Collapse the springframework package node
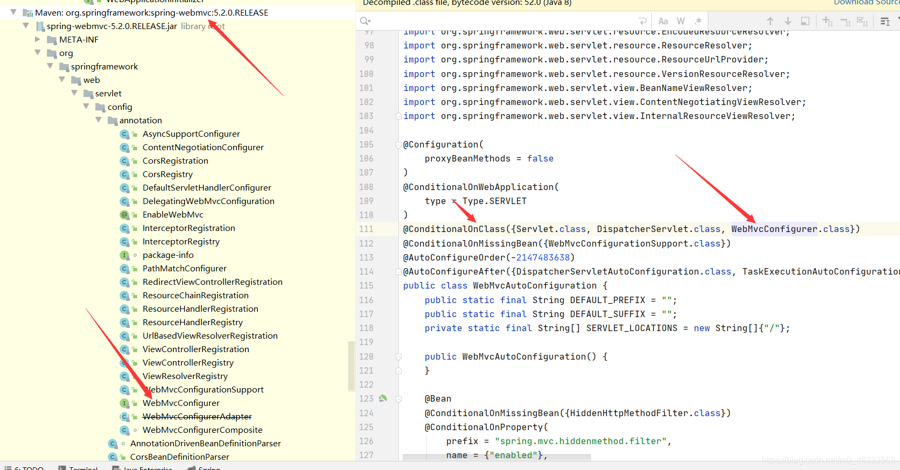Viewport: 900px width, 470px height. pyautogui.click(x=50, y=66)
